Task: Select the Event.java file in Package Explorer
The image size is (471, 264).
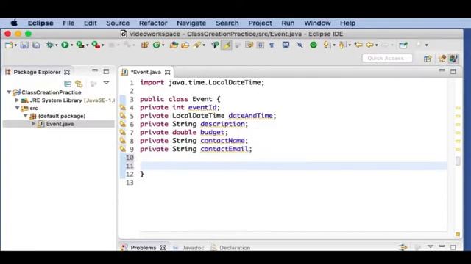Action: [x=59, y=124]
